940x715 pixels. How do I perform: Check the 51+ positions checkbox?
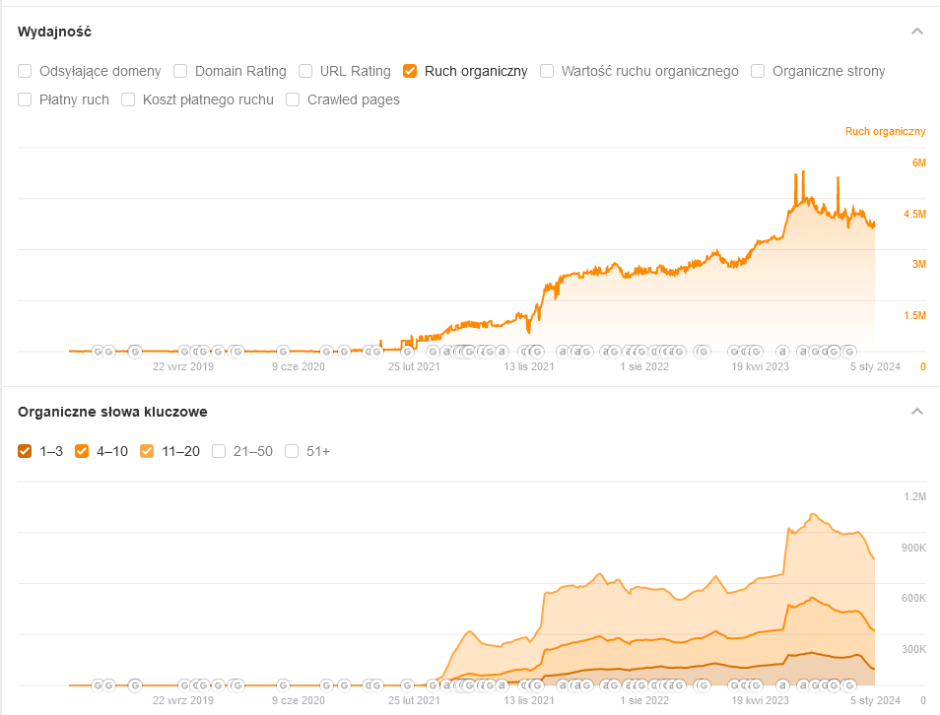(x=292, y=451)
